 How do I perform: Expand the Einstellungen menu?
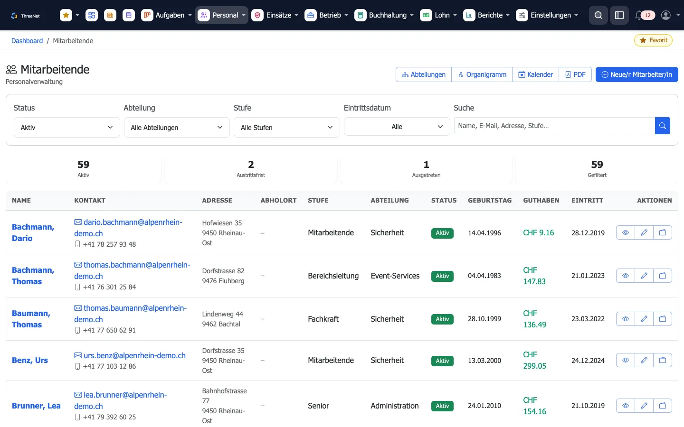(x=548, y=15)
